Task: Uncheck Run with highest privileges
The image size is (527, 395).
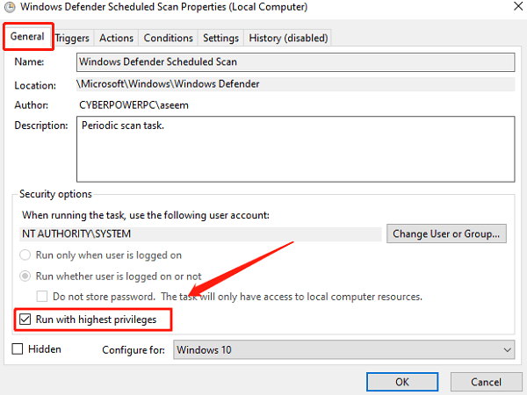Action: tap(25, 320)
